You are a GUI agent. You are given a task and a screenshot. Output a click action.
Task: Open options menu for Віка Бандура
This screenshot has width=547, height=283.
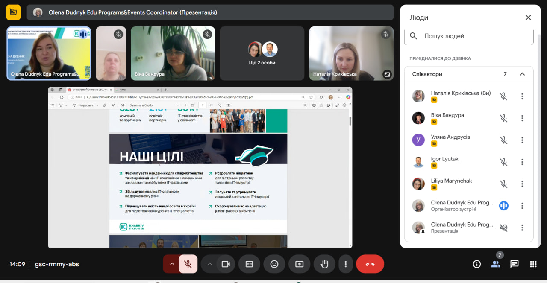[522, 118]
